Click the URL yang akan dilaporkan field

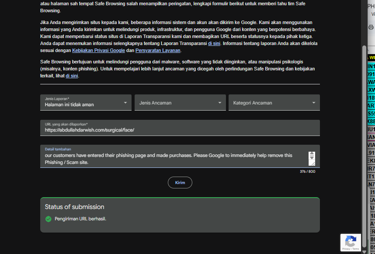(x=180, y=128)
